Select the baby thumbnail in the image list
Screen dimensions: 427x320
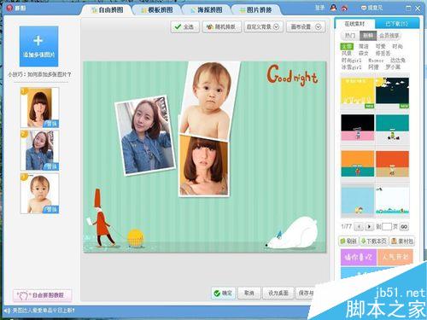coord(39,194)
